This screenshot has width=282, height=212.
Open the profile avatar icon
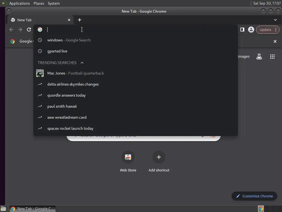coord(251,30)
